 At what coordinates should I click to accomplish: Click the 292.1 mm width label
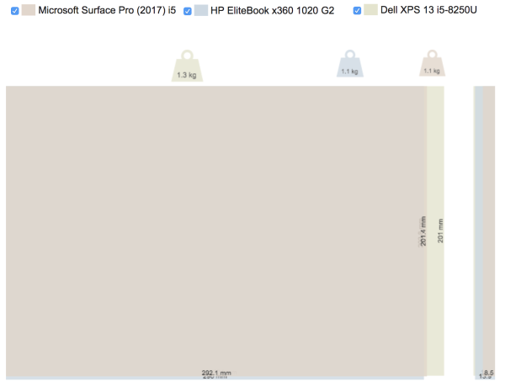click(x=216, y=373)
